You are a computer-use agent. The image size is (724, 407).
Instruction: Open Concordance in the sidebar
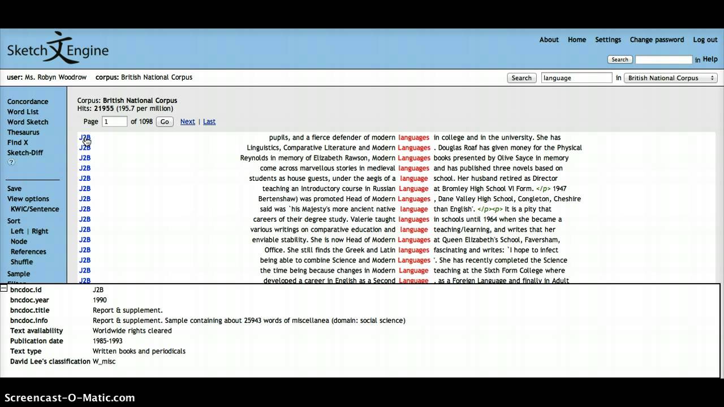[x=28, y=102]
